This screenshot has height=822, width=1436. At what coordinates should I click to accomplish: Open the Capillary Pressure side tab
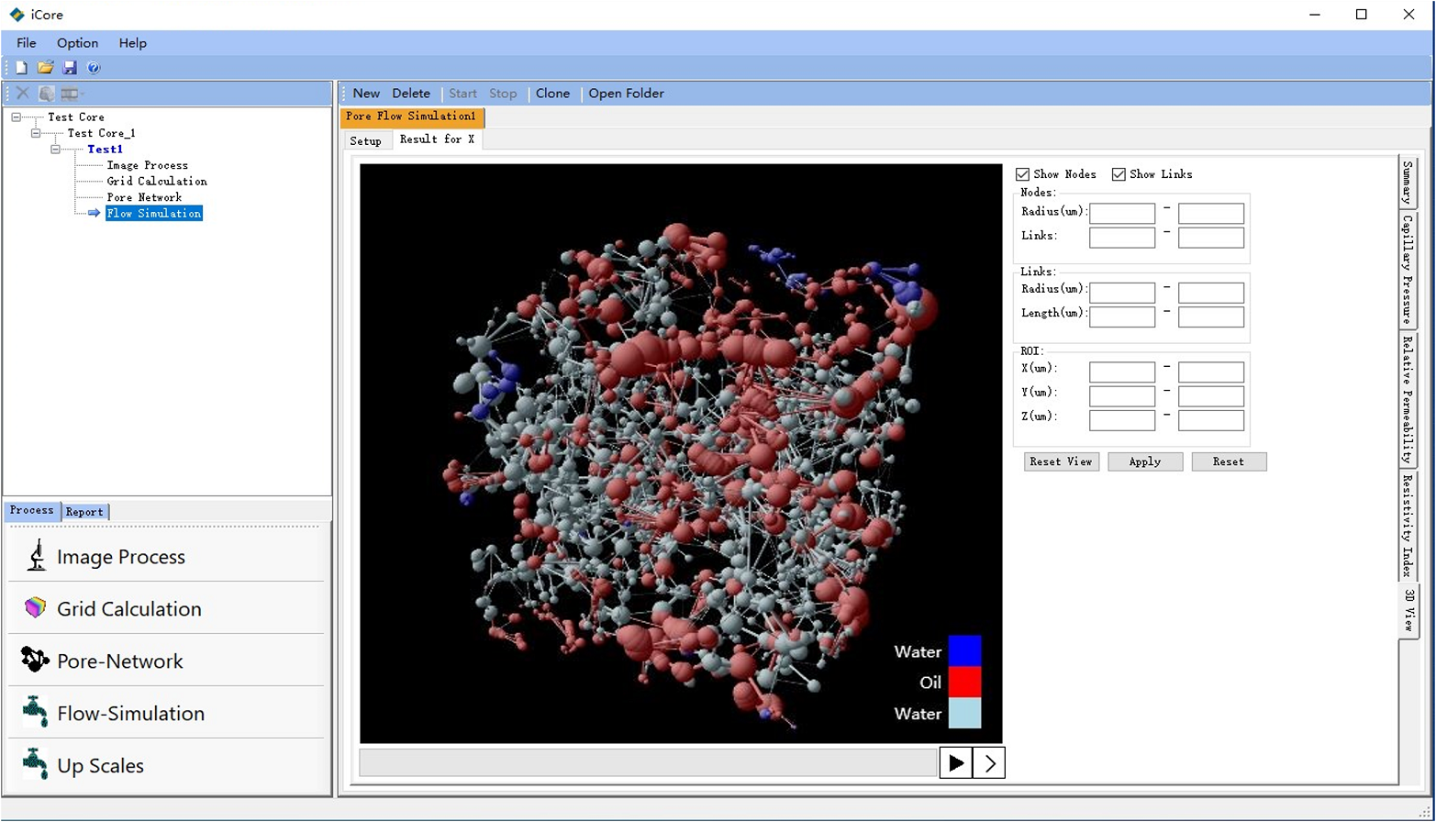[1408, 270]
